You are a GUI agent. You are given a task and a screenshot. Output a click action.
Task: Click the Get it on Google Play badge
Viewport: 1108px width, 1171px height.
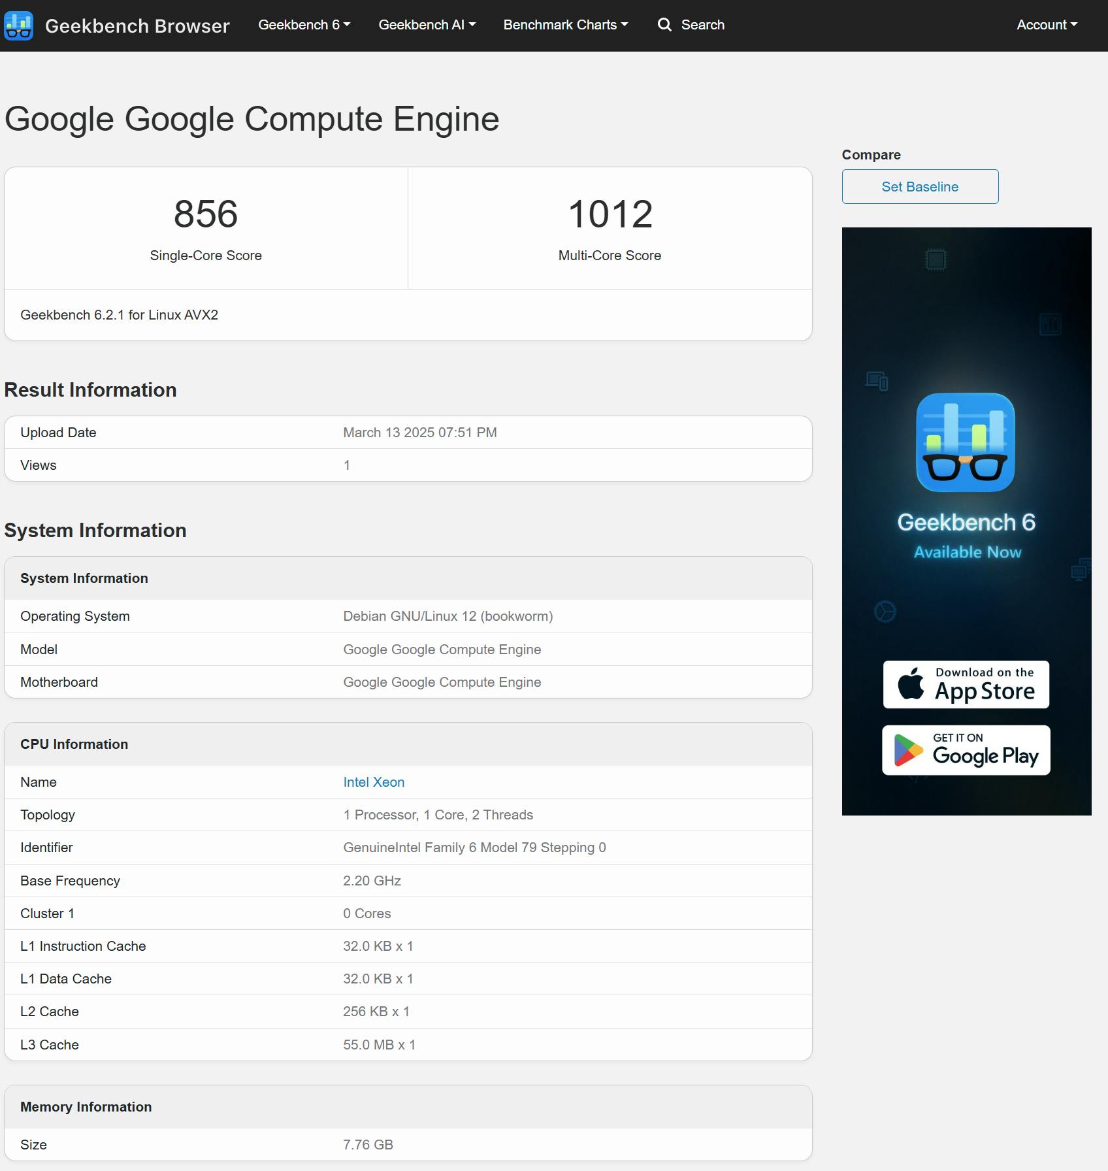[x=966, y=750]
